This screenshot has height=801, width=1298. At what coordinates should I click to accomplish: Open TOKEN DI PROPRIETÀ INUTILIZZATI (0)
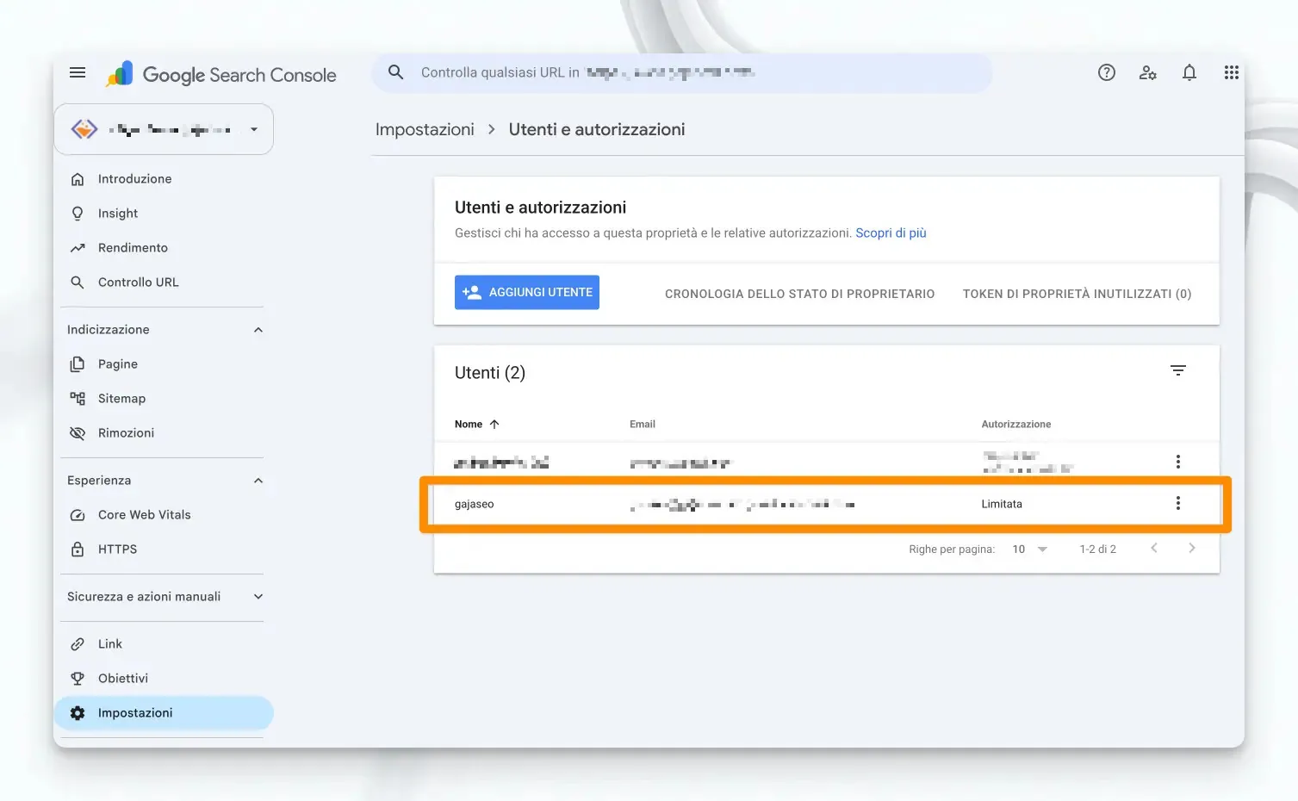pos(1077,294)
